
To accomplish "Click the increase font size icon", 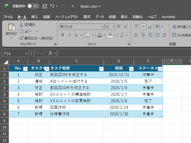I will (x=119, y=26).
